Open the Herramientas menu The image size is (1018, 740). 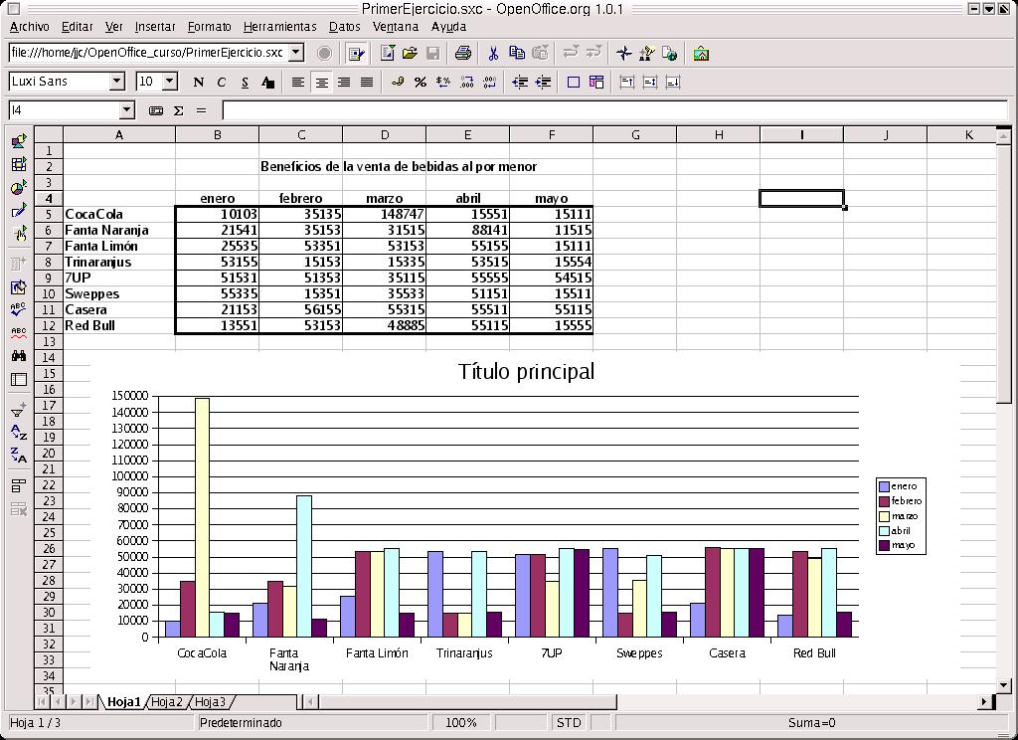(x=279, y=27)
